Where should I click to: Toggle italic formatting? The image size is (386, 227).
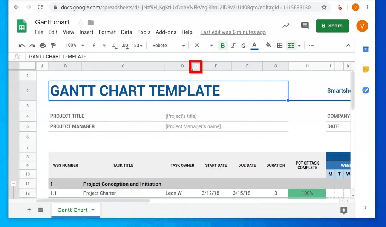pyautogui.click(x=233, y=45)
